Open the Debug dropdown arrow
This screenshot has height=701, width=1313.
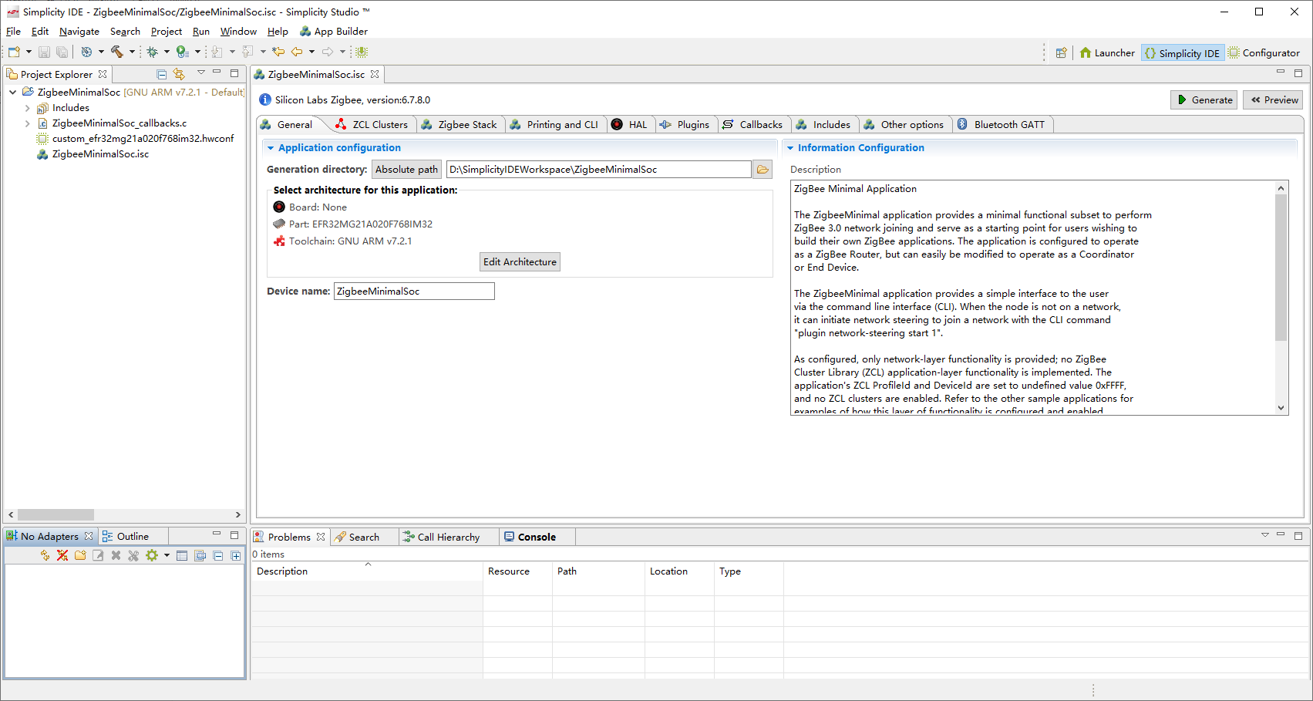[167, 52]
